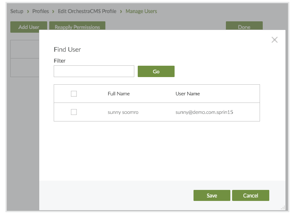Close the Find User dialog with X
Screen dimensions: 292x214
point(274,40)
